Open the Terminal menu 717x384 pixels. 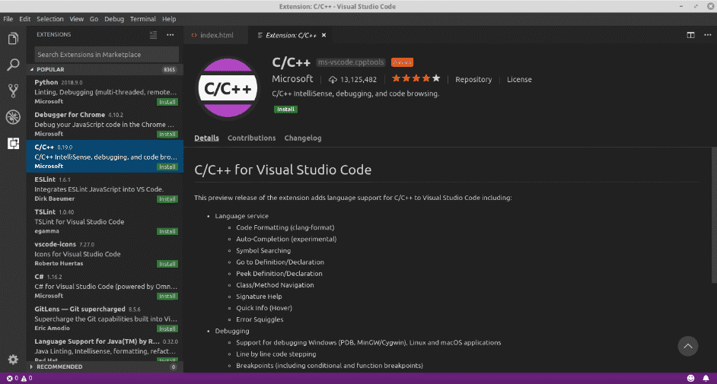coord(142,18)
